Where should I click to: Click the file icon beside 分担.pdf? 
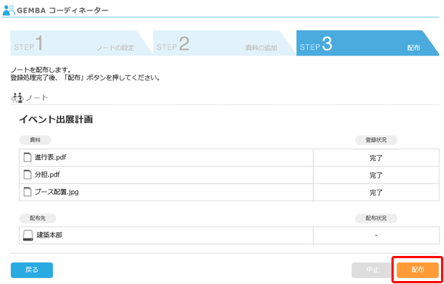[x=27, y=175]
